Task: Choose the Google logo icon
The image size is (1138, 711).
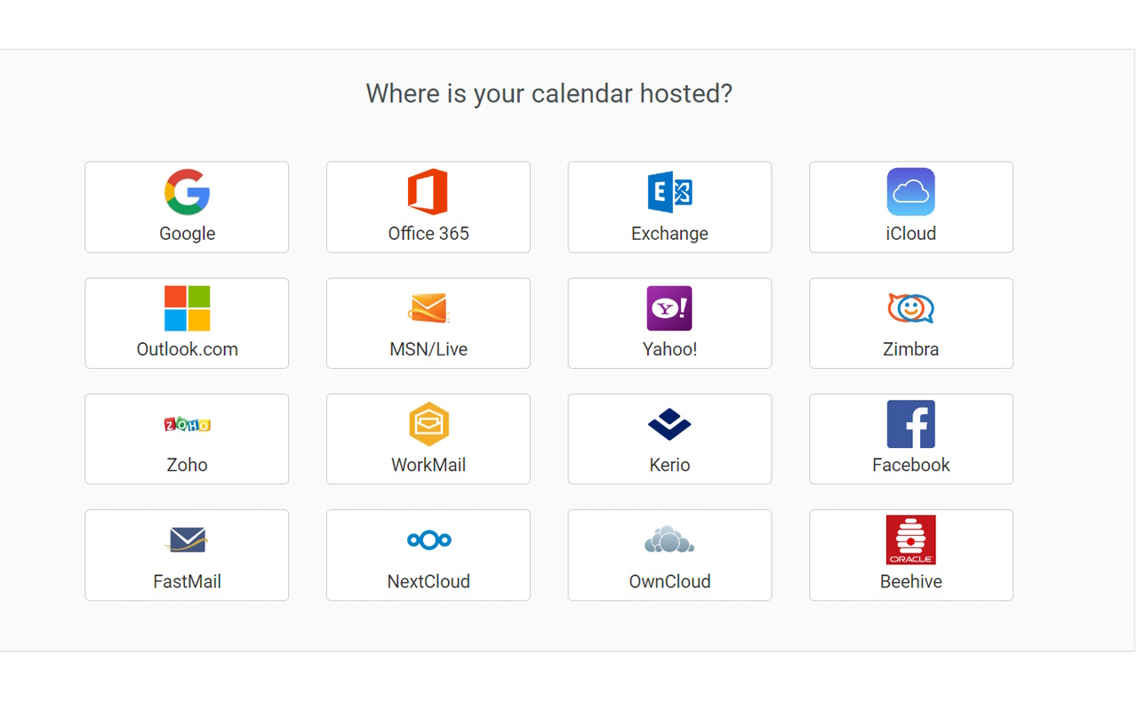Action: pyautogui.click(x=187, y=192)
